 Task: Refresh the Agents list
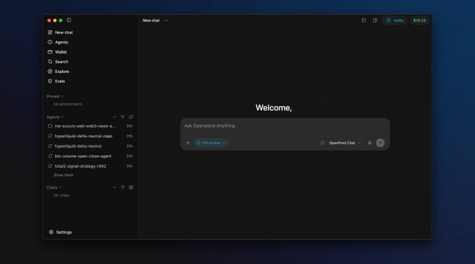[131, 117]
